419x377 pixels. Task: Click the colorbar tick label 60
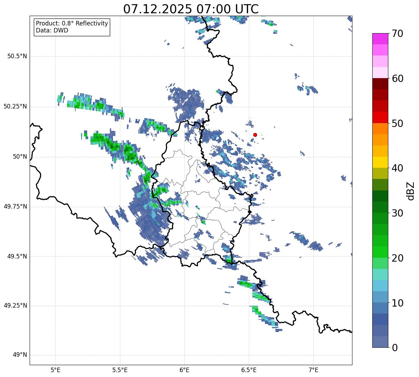pos(397,78)
